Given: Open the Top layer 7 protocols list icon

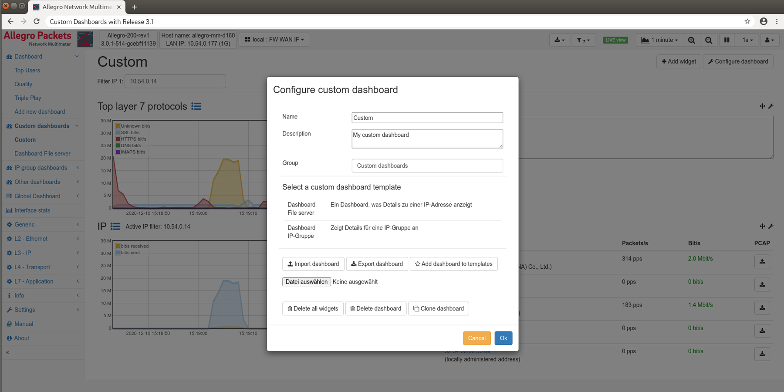Looking at the screenshot, I should click(196, 106).
